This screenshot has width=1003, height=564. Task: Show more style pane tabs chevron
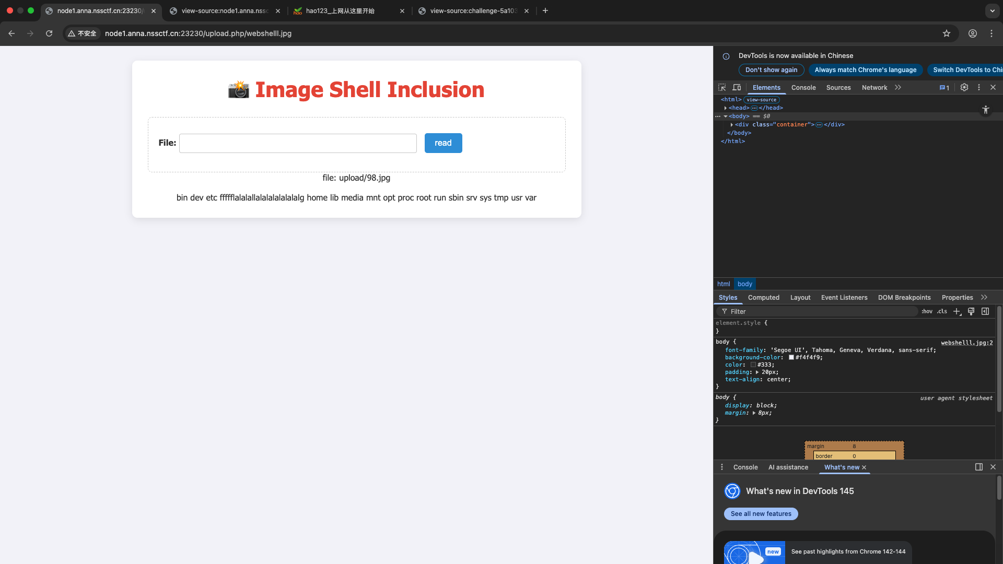tap(984, 298)
